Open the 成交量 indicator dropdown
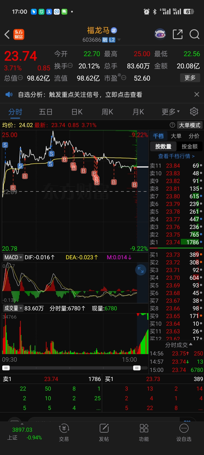Viewport: 204px width, 455px height. pyautogui.click(x=13, y=308)
